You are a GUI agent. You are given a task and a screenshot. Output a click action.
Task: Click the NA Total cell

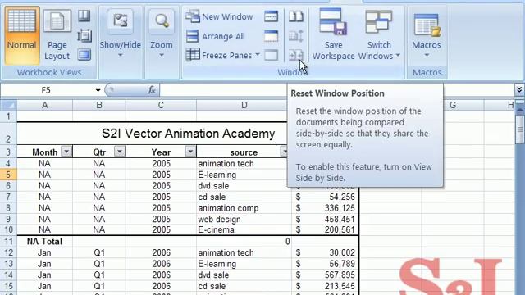click(x=44, y=242)
